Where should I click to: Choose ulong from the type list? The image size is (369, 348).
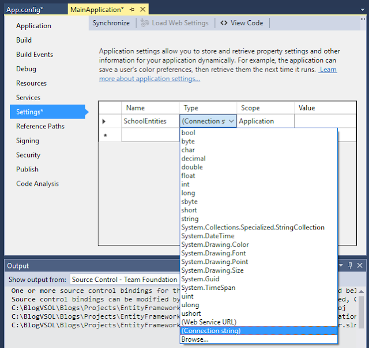(259, 305)
